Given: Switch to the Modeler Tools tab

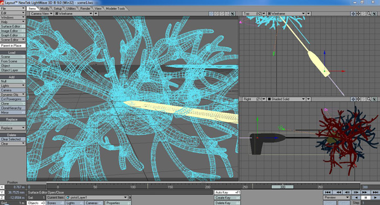Looking at the screenshot, I should click(115, 9).
